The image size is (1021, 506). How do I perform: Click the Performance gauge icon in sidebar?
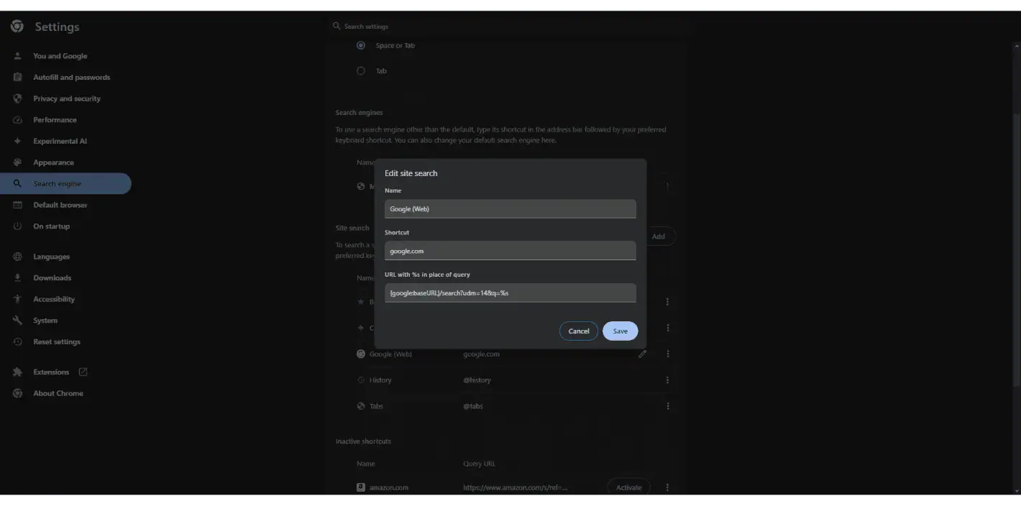pyautogui.click(x=18, y=120)
